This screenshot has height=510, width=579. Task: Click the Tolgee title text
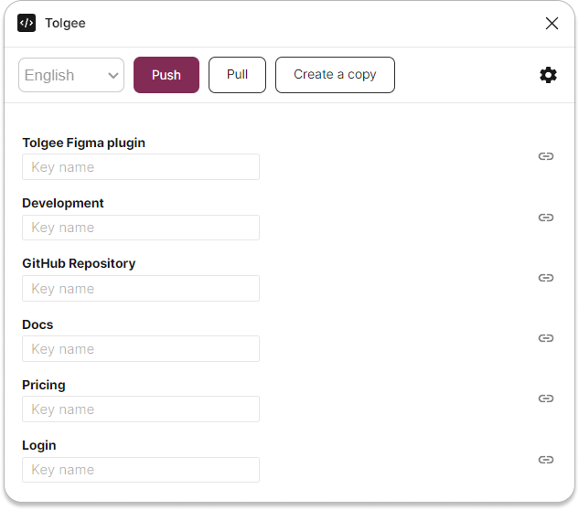tap(65, 23)
